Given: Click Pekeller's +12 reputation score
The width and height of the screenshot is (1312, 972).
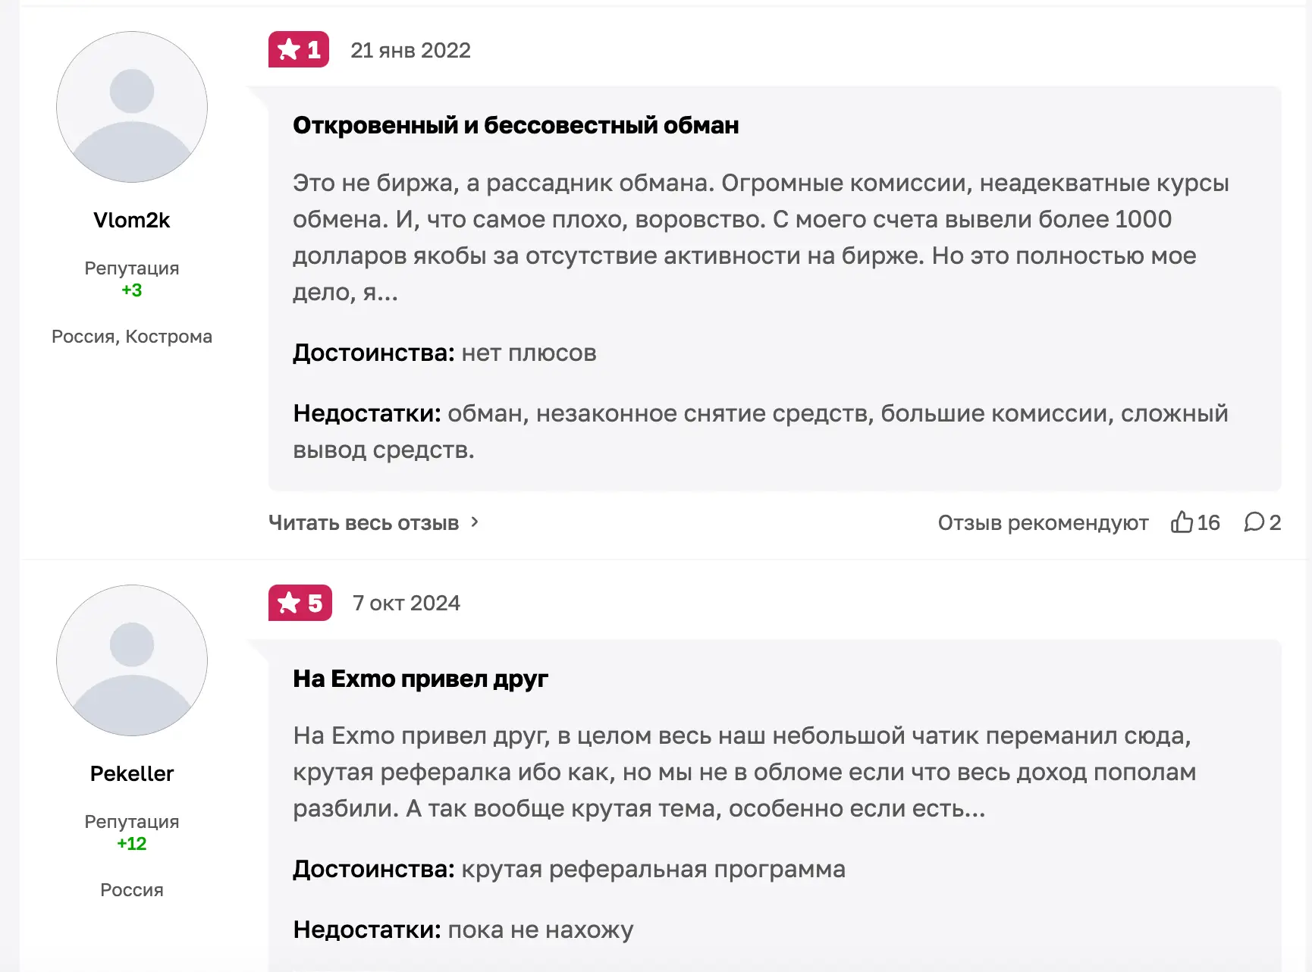Looking at the screenshot, I should click(x=132, y=844).
